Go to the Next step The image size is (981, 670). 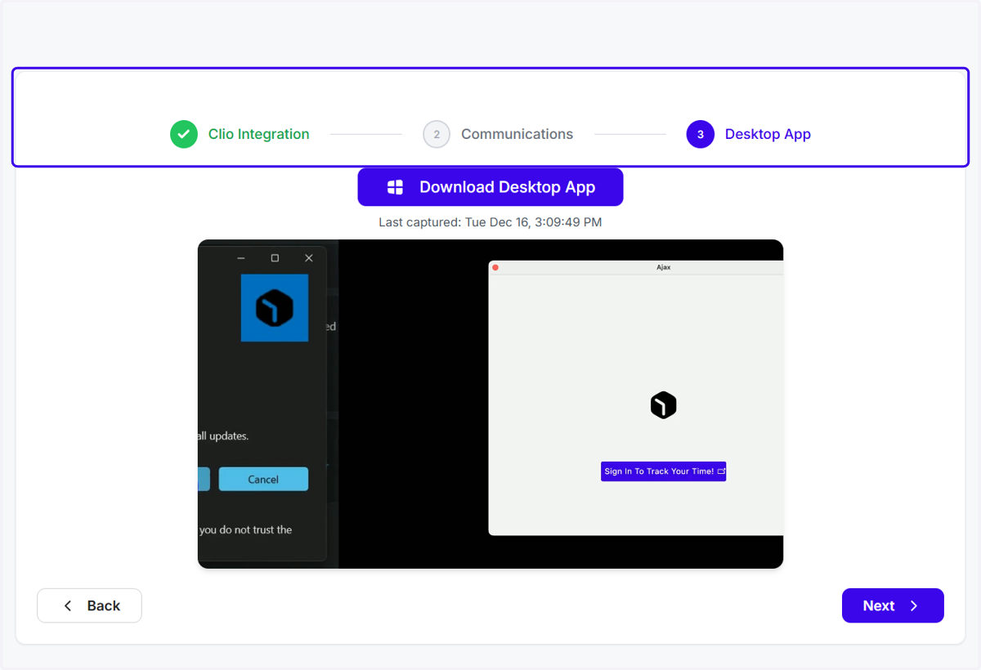tap(893, 605)
